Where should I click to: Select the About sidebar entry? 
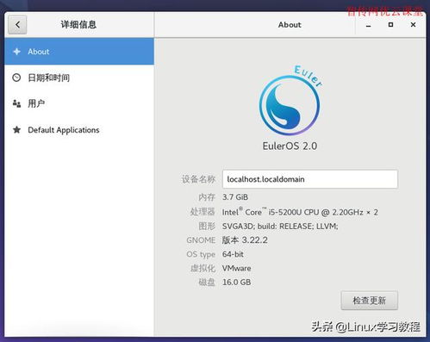[79, 52]
